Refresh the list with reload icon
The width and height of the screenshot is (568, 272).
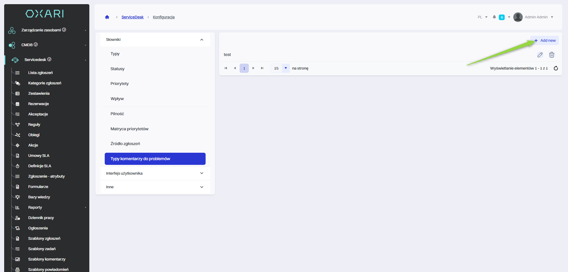tap(556, 68)
